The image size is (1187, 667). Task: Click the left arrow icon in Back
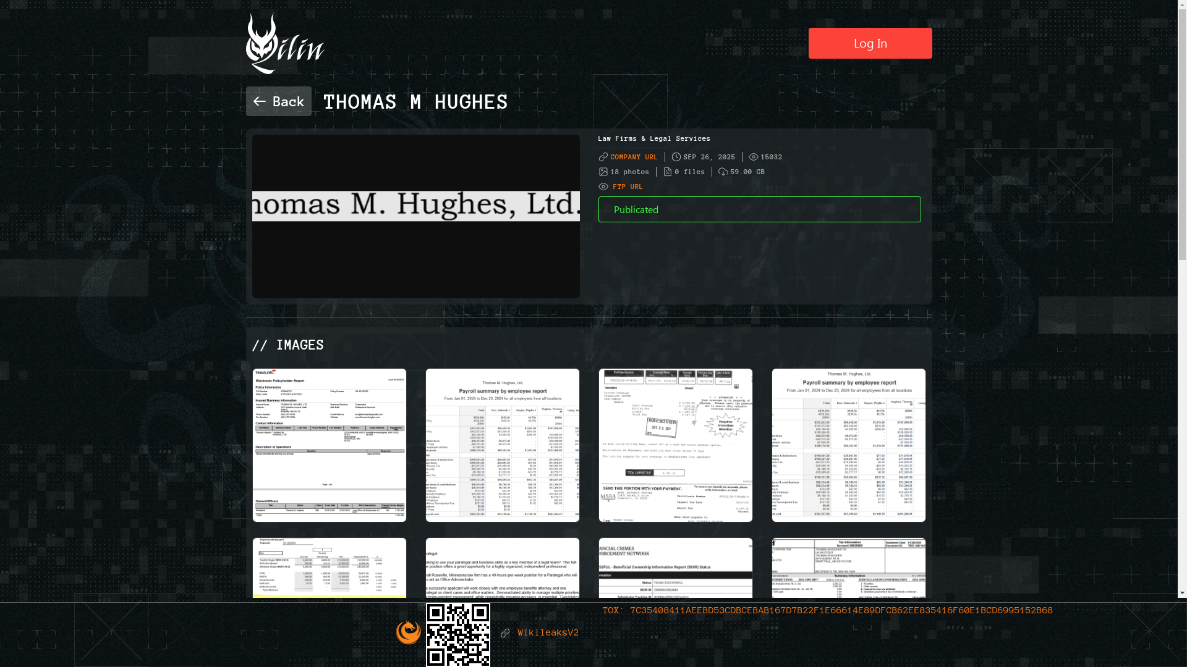click(x=260, y=101)
